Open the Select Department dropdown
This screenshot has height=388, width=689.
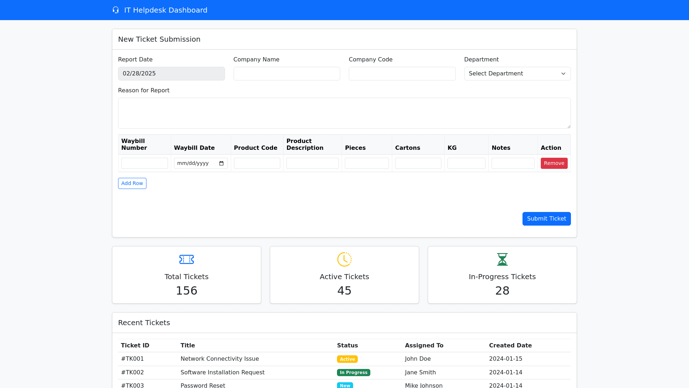pos(517,74)
